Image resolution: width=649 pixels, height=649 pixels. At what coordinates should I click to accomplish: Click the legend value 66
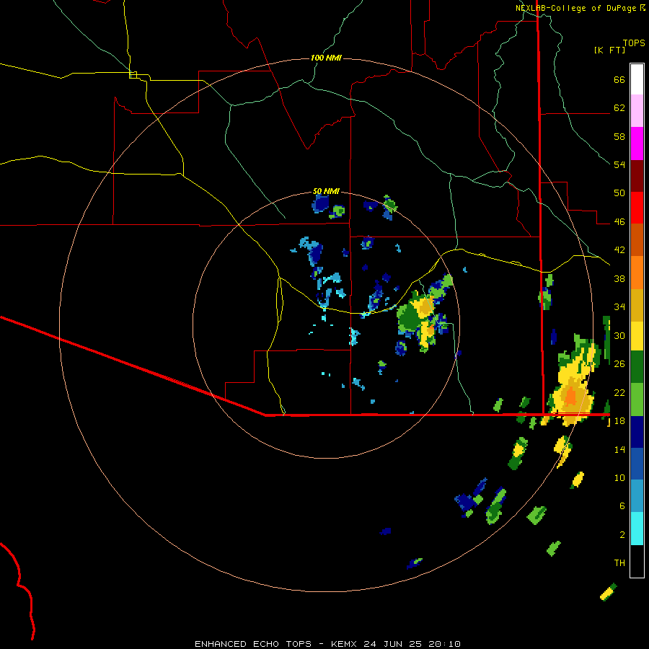tap(619, 80)
